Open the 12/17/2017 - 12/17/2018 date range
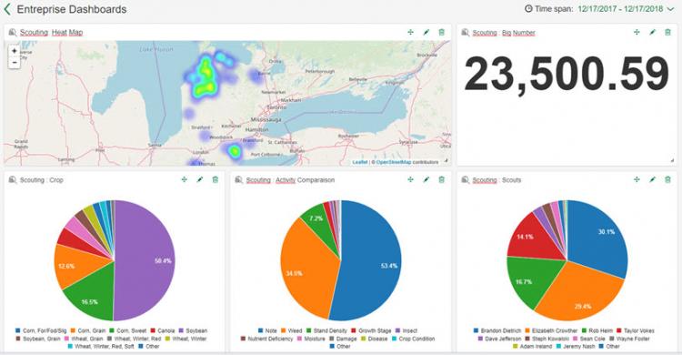682x355 pixels. tap(621, 9)
